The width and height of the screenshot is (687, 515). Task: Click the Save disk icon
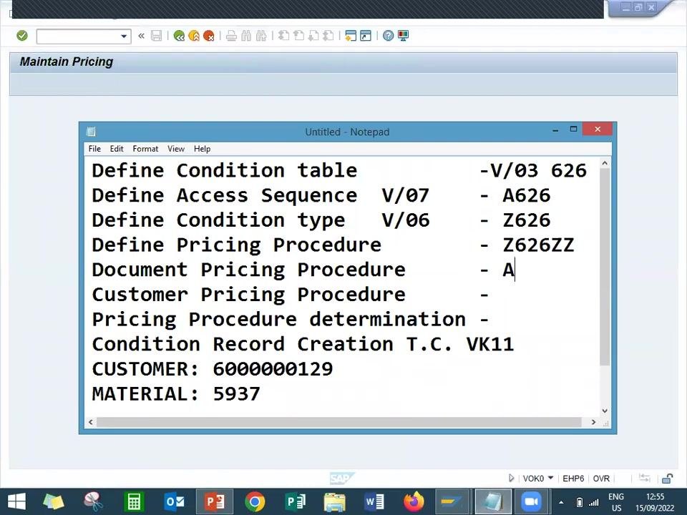(157, 36)
